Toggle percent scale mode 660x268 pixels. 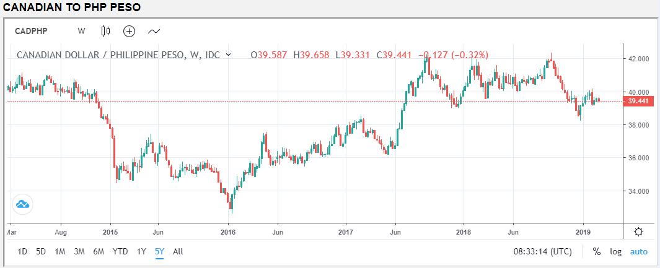tap(596, 252)
